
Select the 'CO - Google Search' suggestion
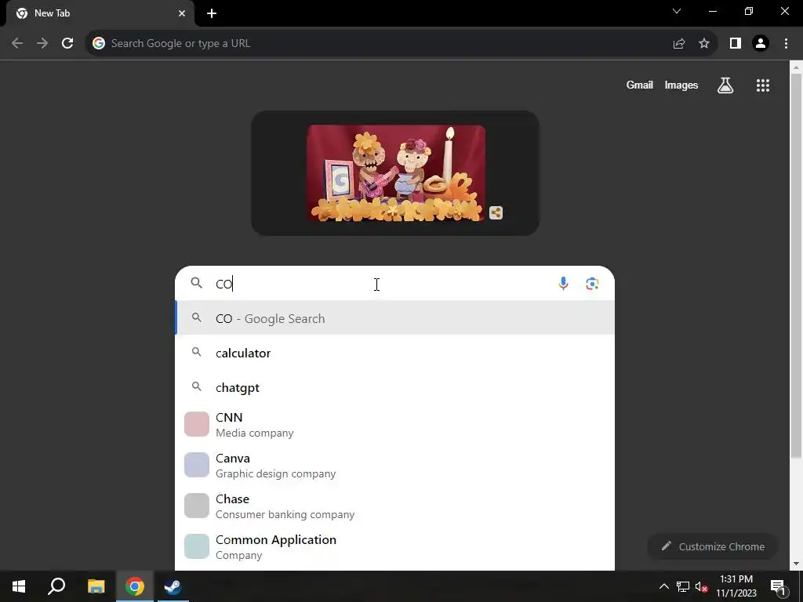click(x=395, y=318)
